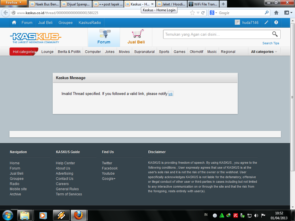Open Winamp from the taskbar
This screenshot has width=295, height=221.
61,215
